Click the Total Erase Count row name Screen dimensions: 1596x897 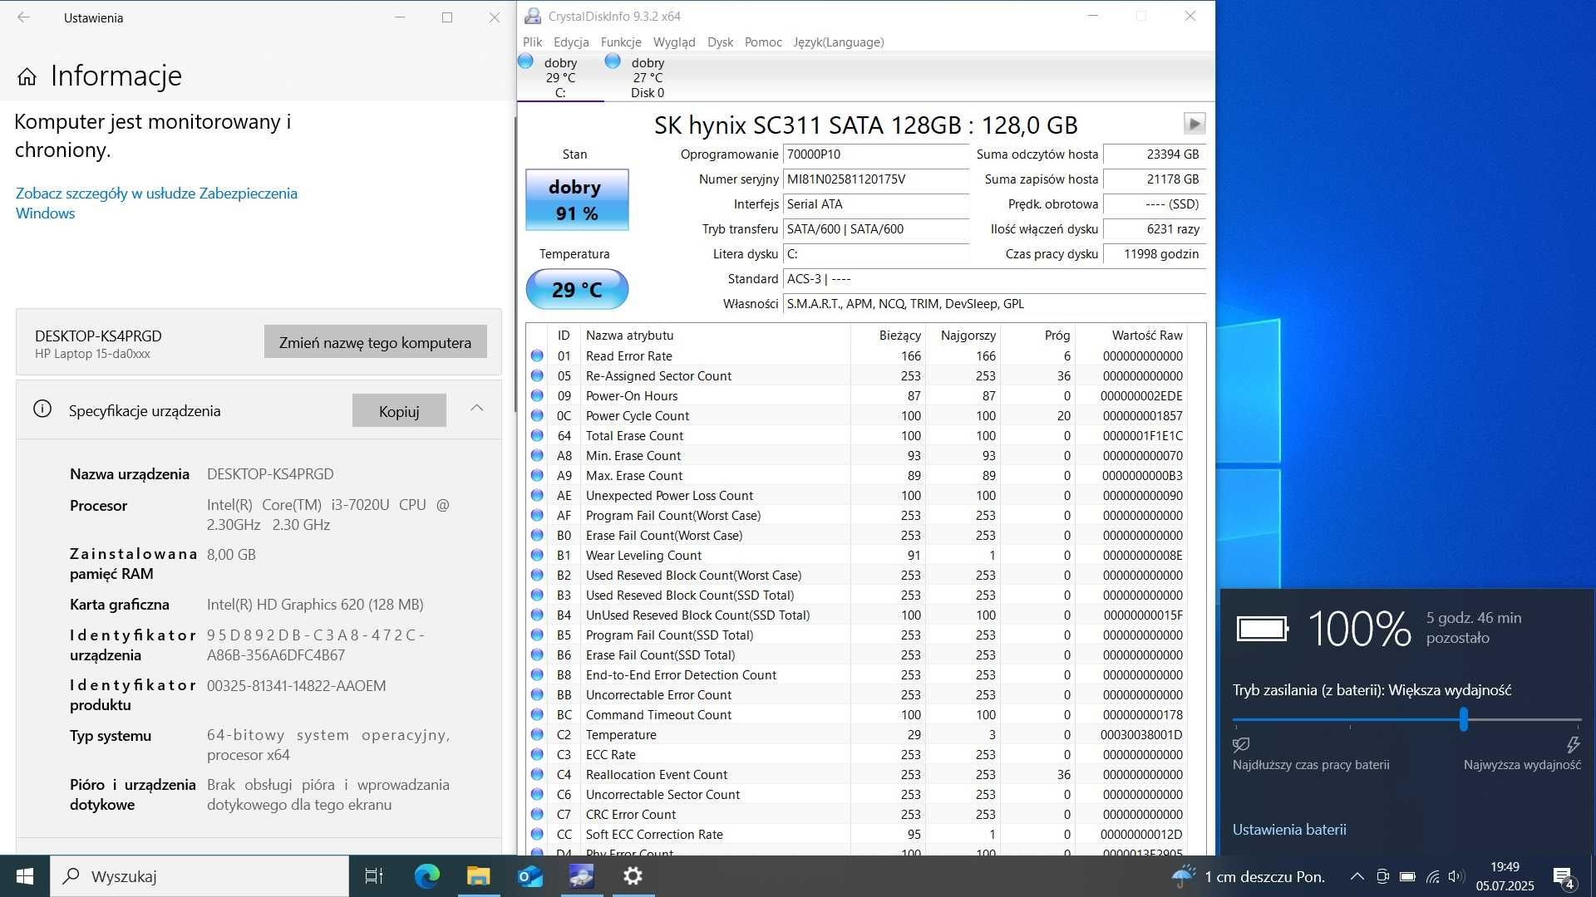coord(634,435)
